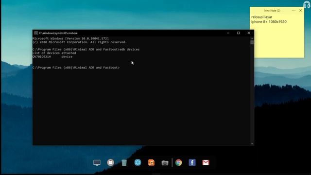Click the Microsoft Corporation copyright line

[80, 42]
